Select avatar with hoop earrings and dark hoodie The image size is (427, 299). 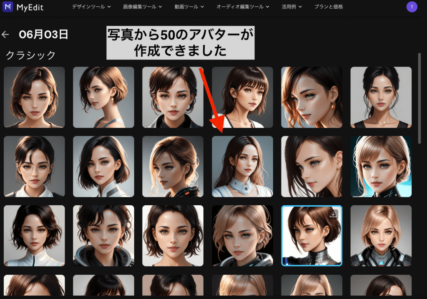tap(103, 236)
